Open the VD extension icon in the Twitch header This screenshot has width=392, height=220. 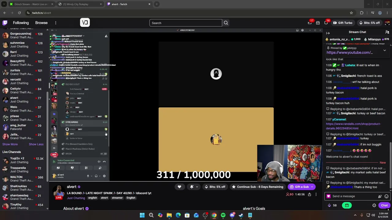(85, 23)
